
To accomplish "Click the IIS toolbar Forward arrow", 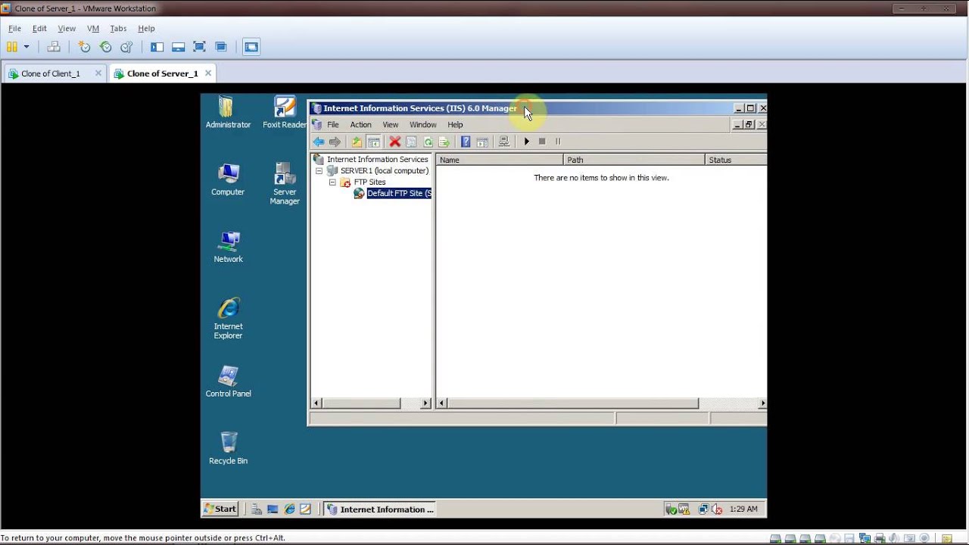I will (335, 142).
